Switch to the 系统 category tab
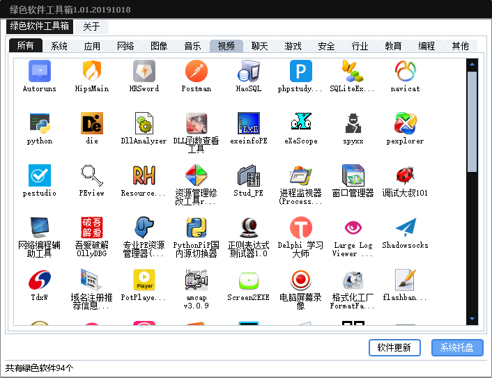 (x=59, y=46)
